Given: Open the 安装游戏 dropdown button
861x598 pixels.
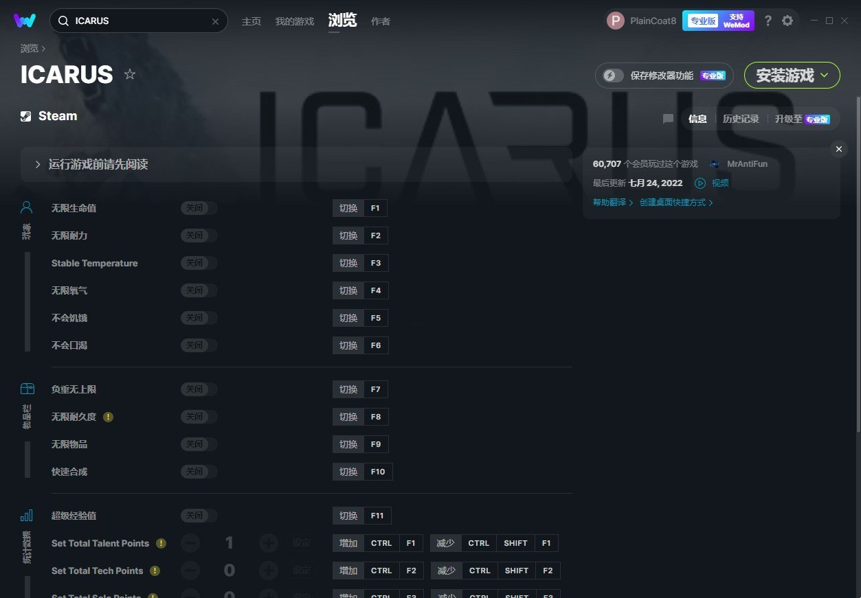Looking at the screenshot, I should [792, 76].
